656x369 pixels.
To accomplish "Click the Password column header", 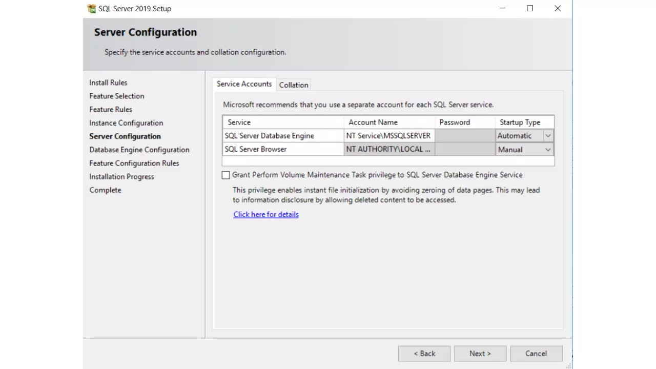I will tap(465, 122).
